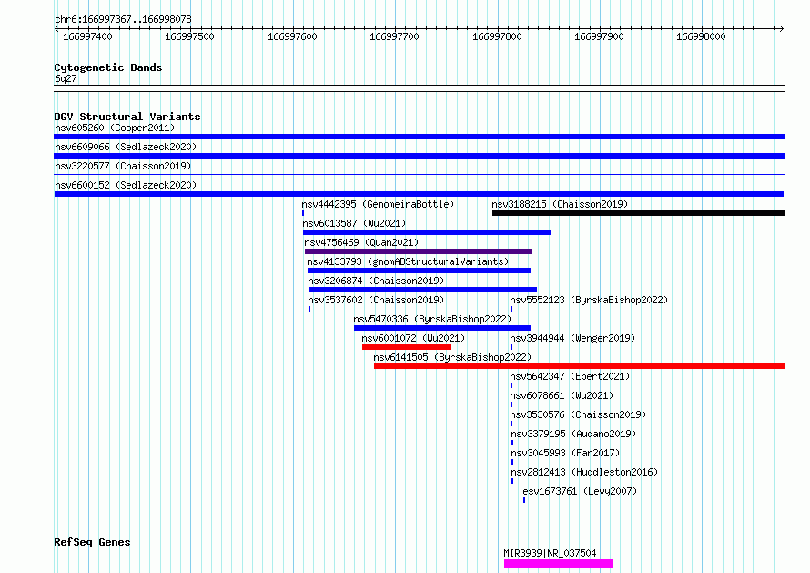Viewport: 810px width, 573px height.
Task: Click the 6q27 cytogenetic band label
Action: click(x=66, y=78)
